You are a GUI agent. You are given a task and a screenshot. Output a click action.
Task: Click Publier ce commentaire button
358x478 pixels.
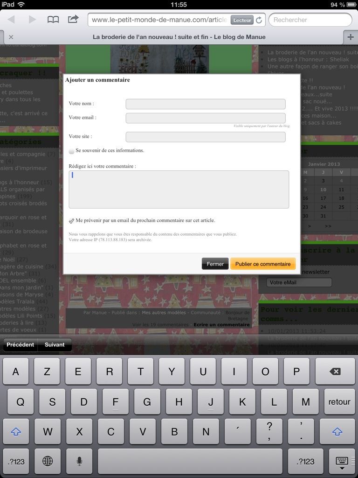click(x=263, y=264)
